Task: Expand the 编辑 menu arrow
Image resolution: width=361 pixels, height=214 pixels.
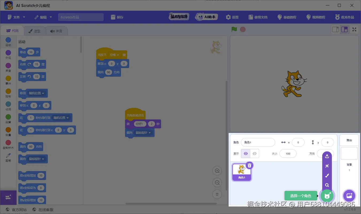Action: click(51, 17)
